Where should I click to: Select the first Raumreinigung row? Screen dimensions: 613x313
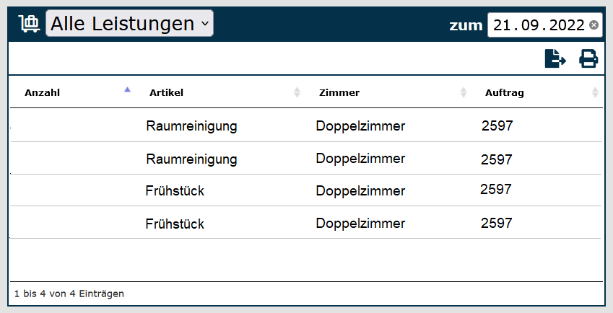[191, 126]
